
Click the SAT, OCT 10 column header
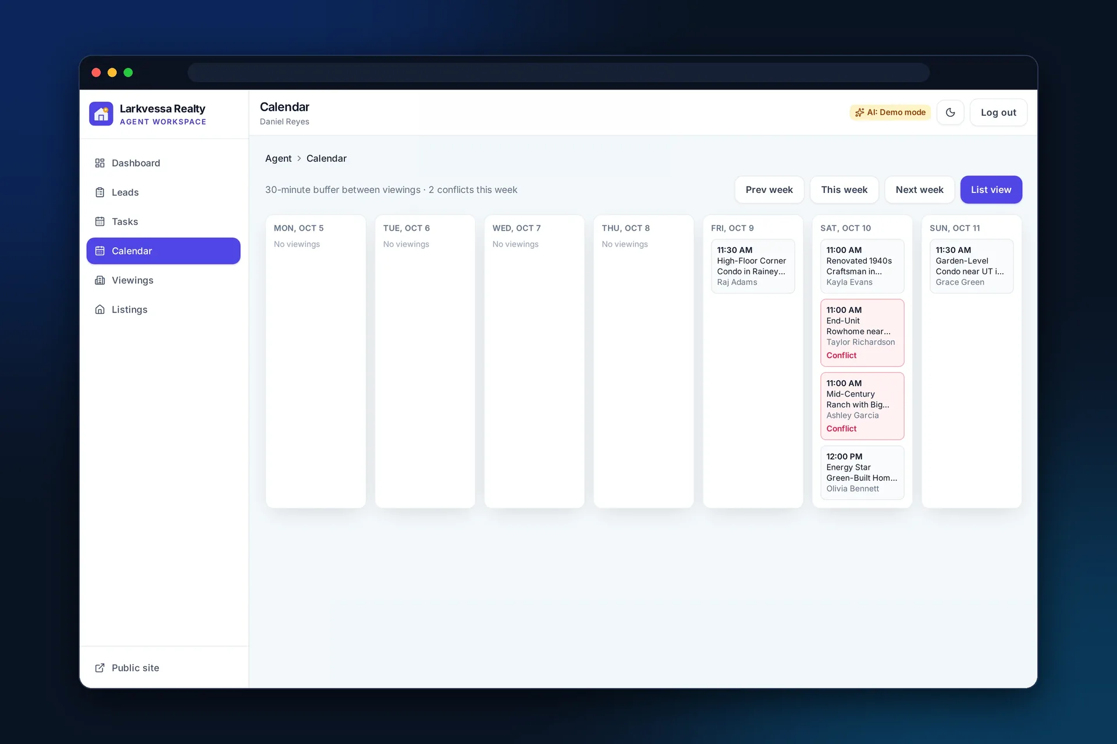point(845,228)
